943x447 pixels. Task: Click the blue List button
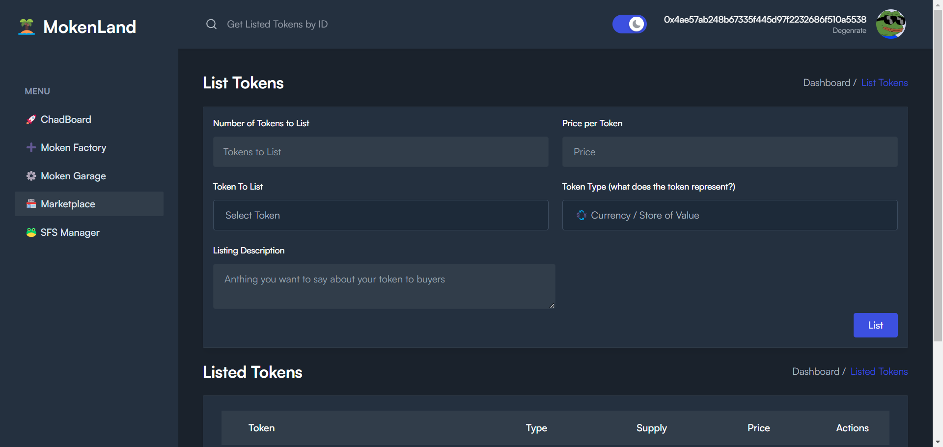(x=875, y=325)
